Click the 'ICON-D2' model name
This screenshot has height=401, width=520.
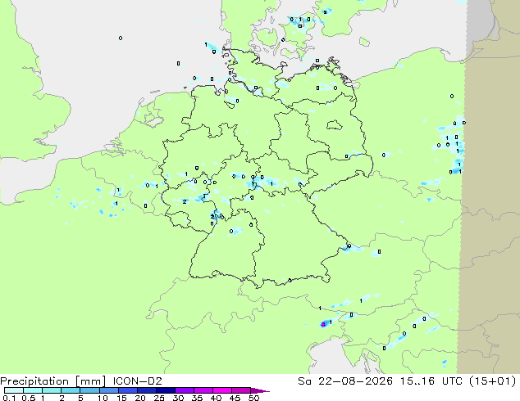[137, 381]
